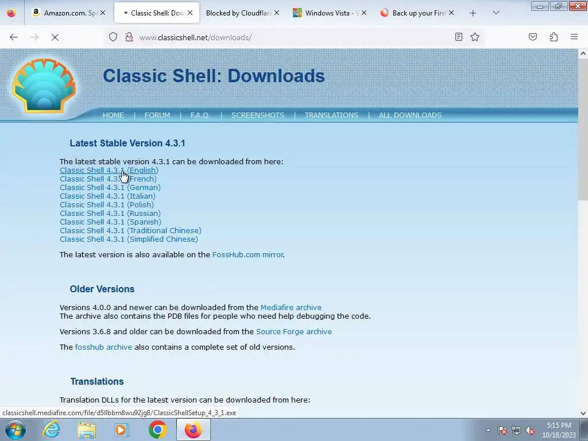
Task: Open the Save to Pocket icon
Action: point(533,37)
